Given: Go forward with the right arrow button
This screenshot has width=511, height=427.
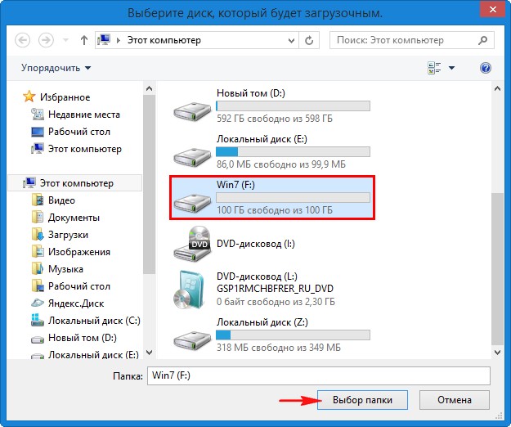Looking at the screenshot, I should [46, 40].
